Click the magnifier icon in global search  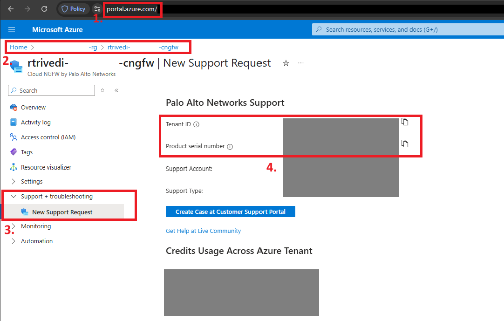tap(319, 30)
